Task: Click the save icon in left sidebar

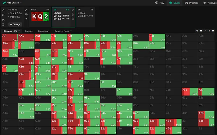Action: coord(3,14)
